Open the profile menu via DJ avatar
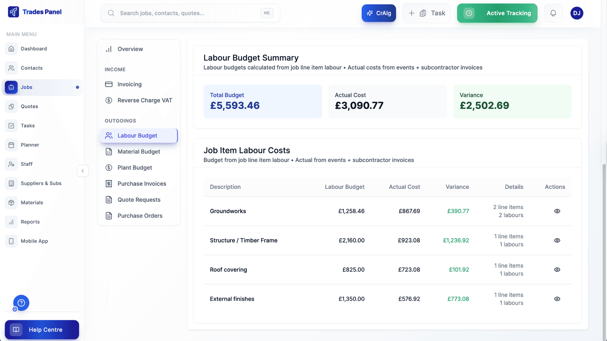607x341 pixels. click(x=577, y=13)
